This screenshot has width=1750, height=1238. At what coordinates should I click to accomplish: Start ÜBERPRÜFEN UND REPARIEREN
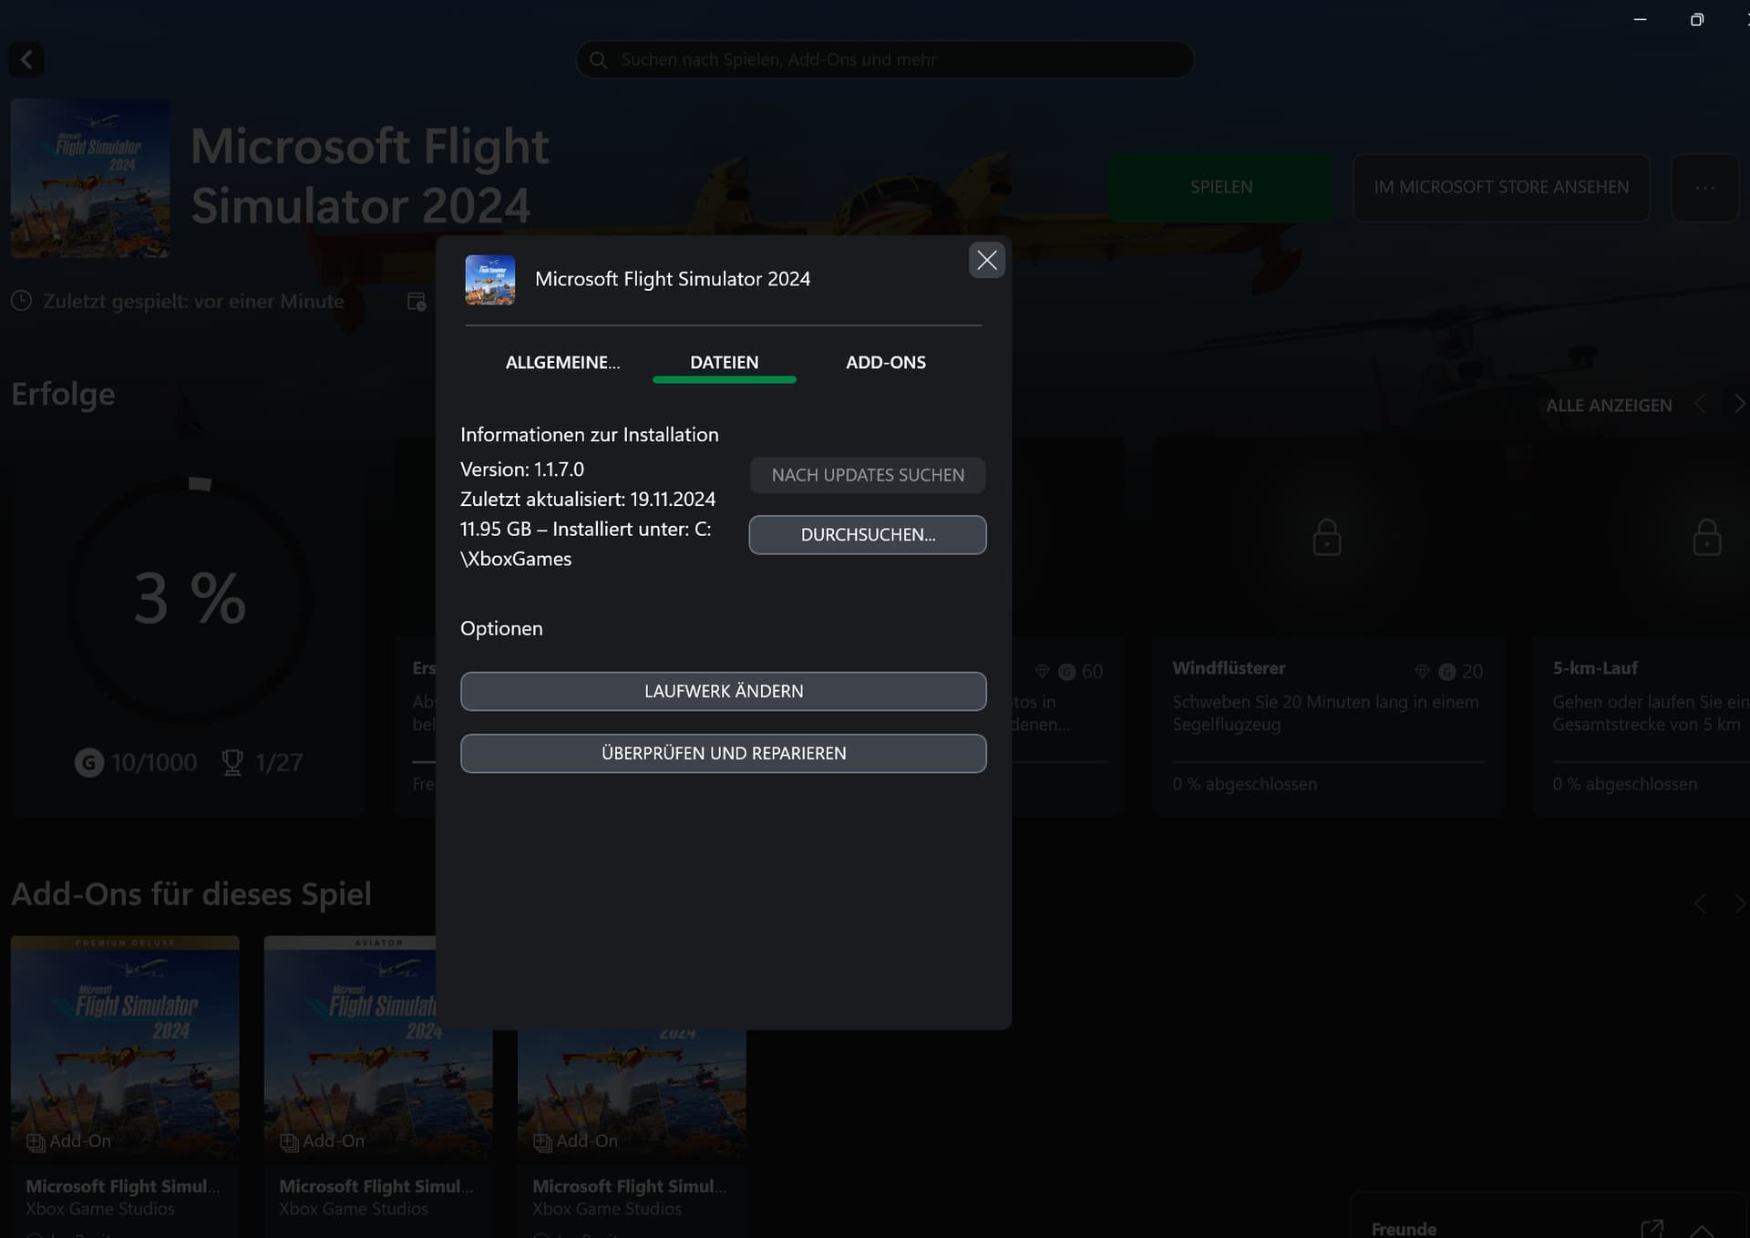point(723,753)
